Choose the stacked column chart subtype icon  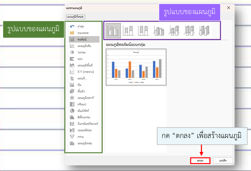click(x=128, y=30)
